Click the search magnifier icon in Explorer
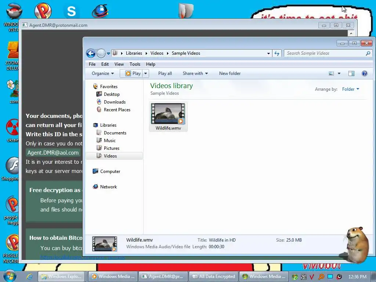376x282 pixels. (368, 53)
